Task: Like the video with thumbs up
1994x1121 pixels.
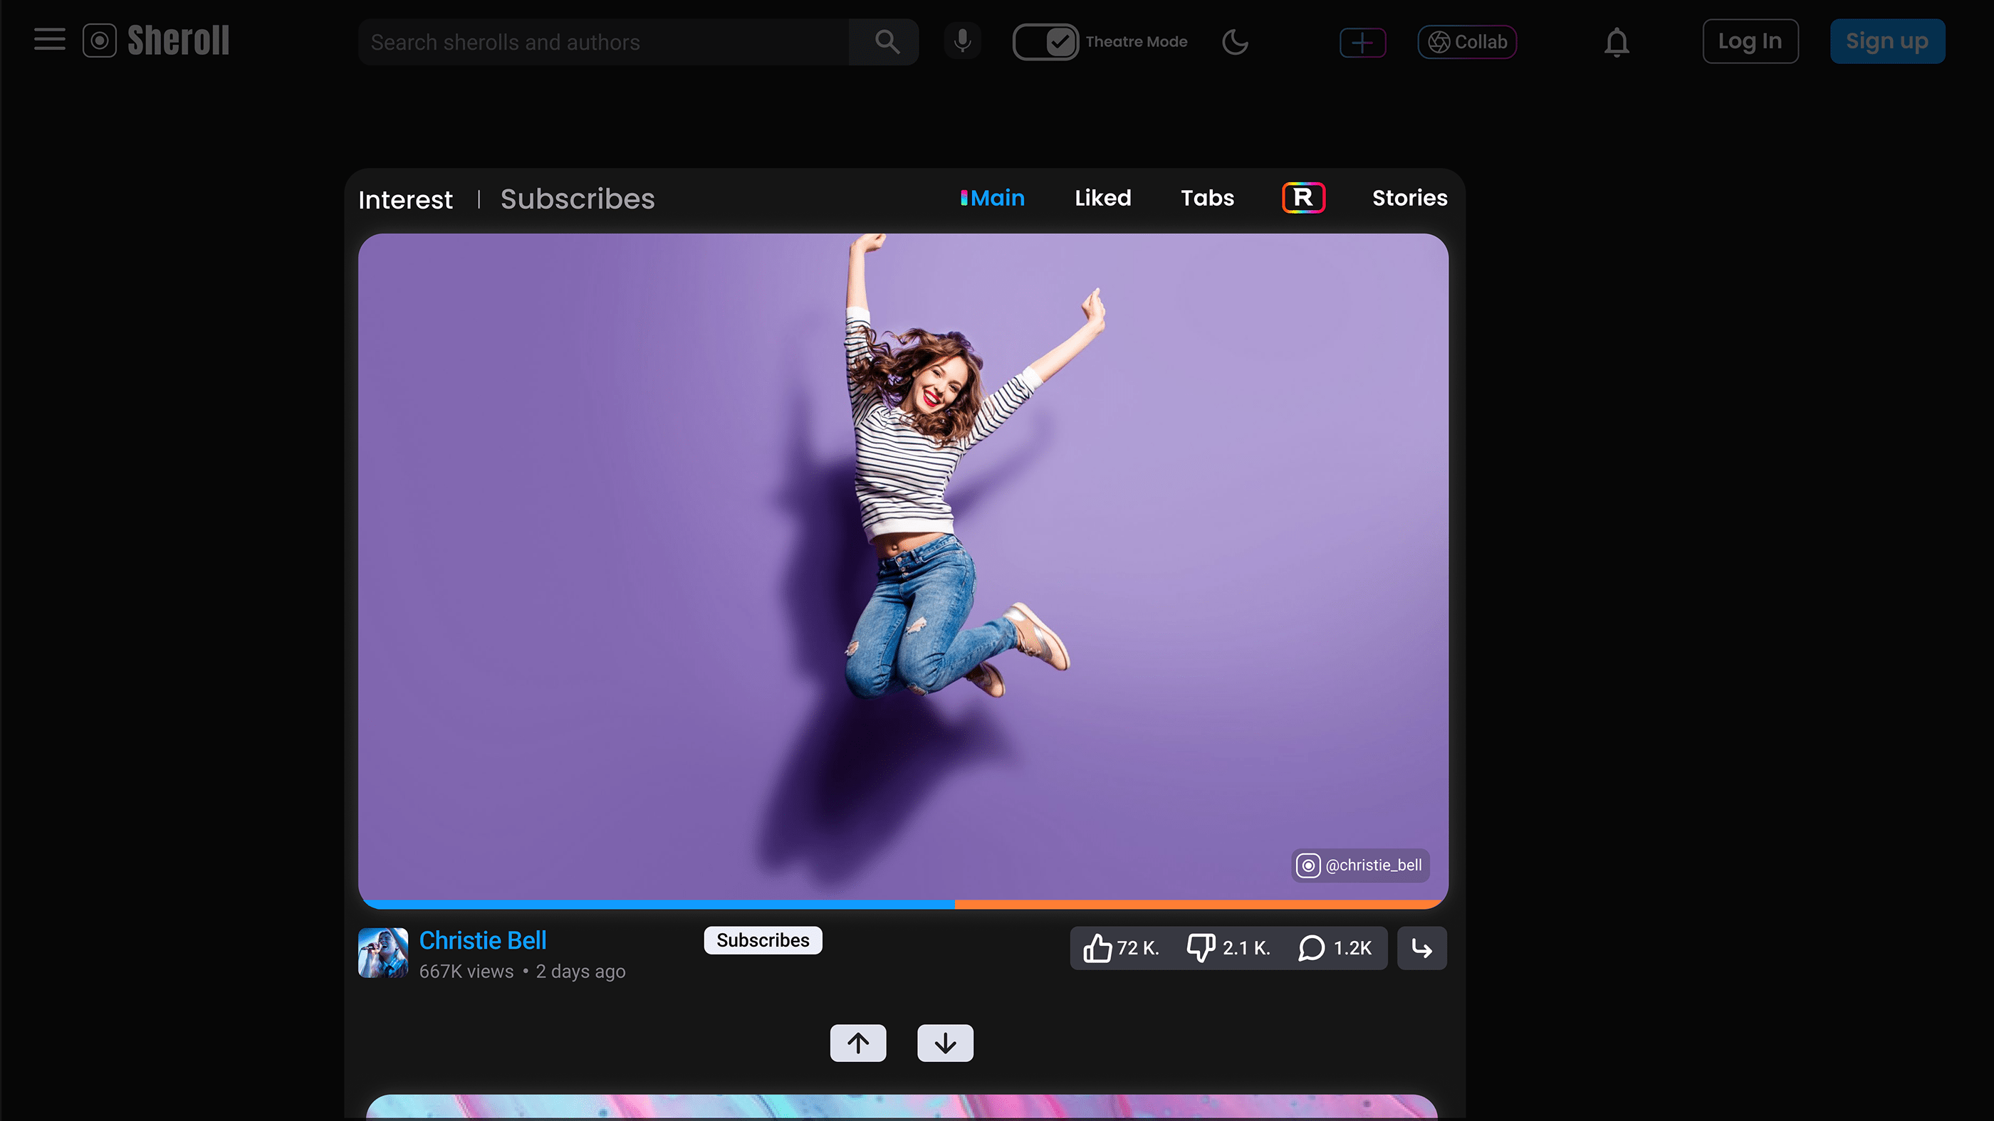Action: click(x=1097, y=948)
